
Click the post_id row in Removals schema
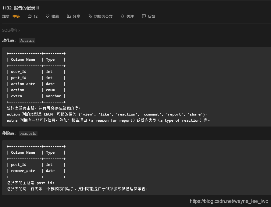(x=36, y=165)
